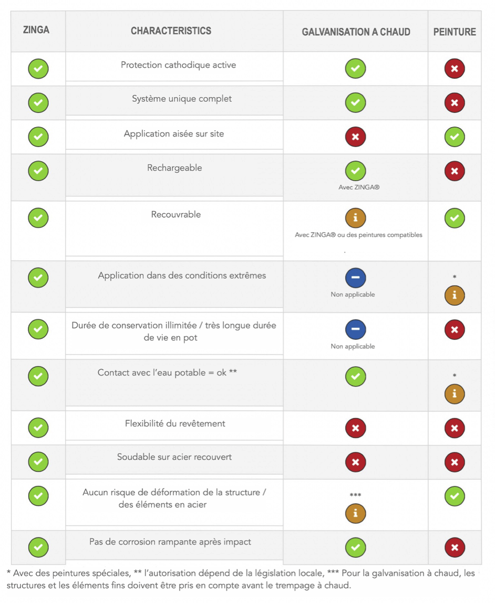Click ZINGA green check for Protection cathodique active
This screenshot has height=603, width=495.
pyautogui.click(x=38, y=69)
